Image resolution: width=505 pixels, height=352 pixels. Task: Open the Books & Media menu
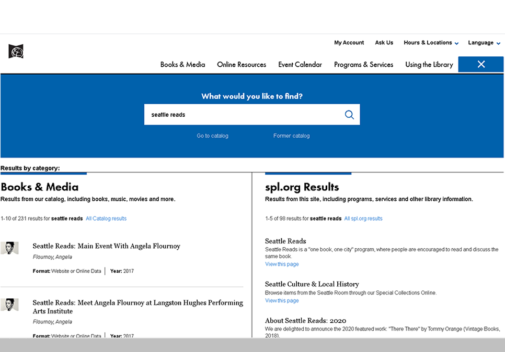[182, 65]
